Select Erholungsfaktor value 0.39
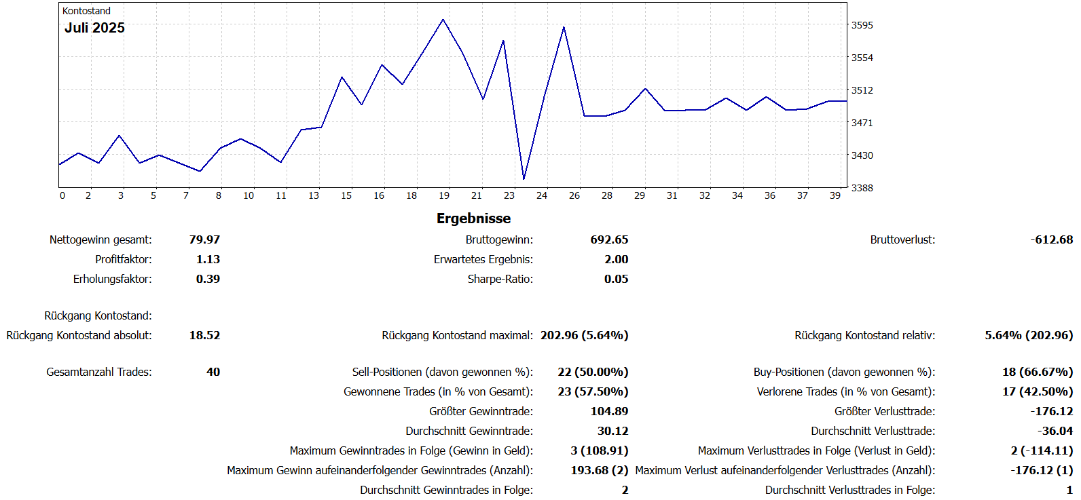 coord(208,279)
